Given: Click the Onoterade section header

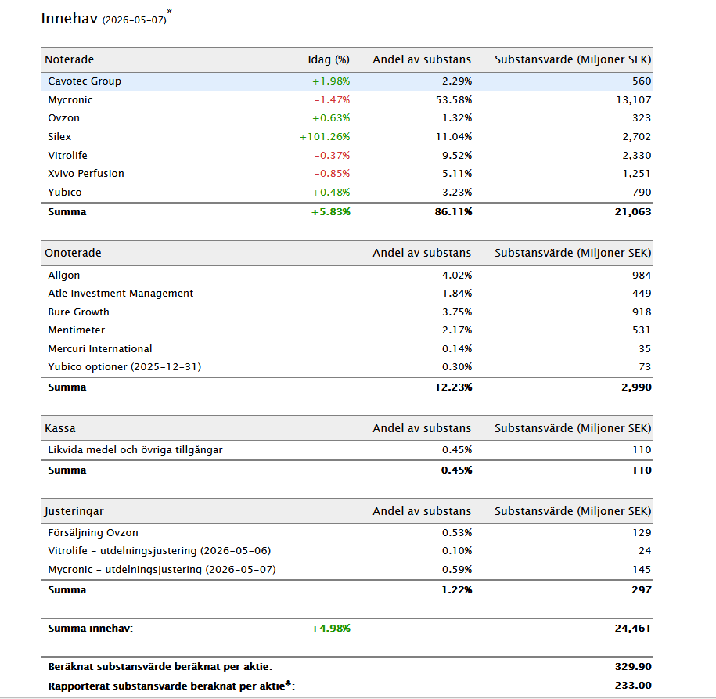Looking at the screenshot, I should pyautogui.click(x=73, y=253).
